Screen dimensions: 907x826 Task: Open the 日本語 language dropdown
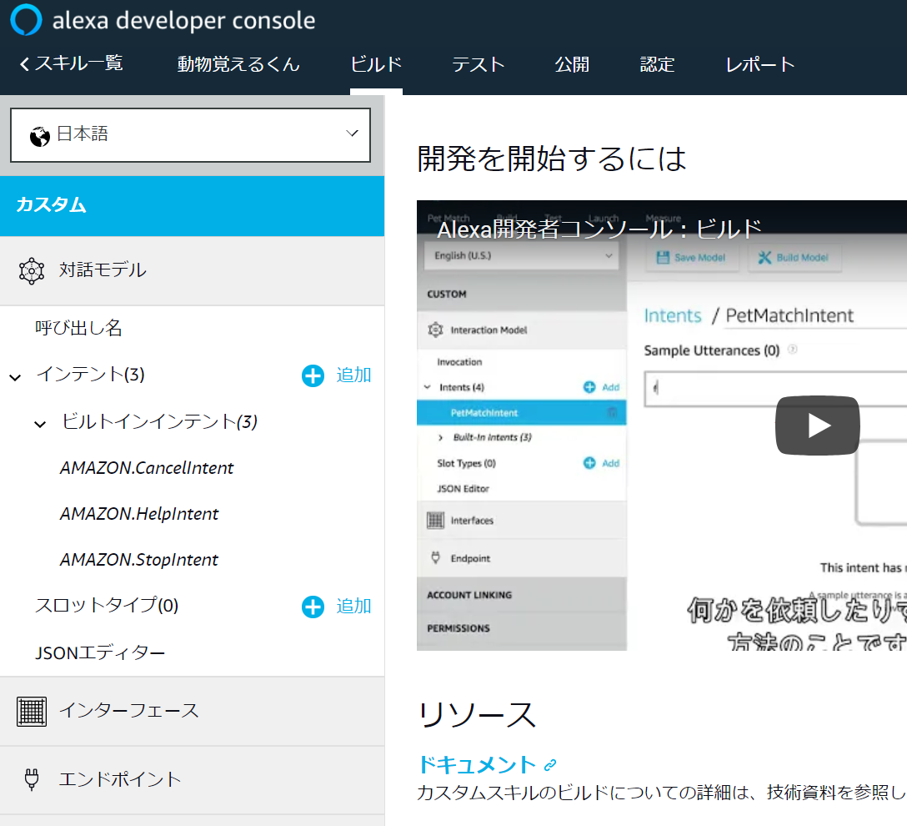[190, 134]
